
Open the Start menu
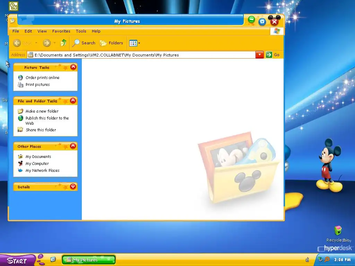tap(18, 260)
